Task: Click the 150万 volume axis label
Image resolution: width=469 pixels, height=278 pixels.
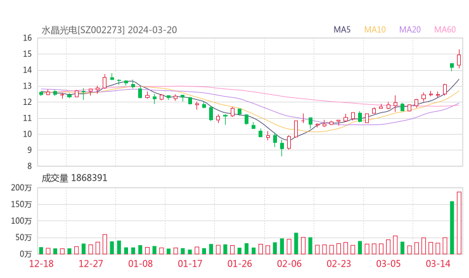Action: (22, 204)
